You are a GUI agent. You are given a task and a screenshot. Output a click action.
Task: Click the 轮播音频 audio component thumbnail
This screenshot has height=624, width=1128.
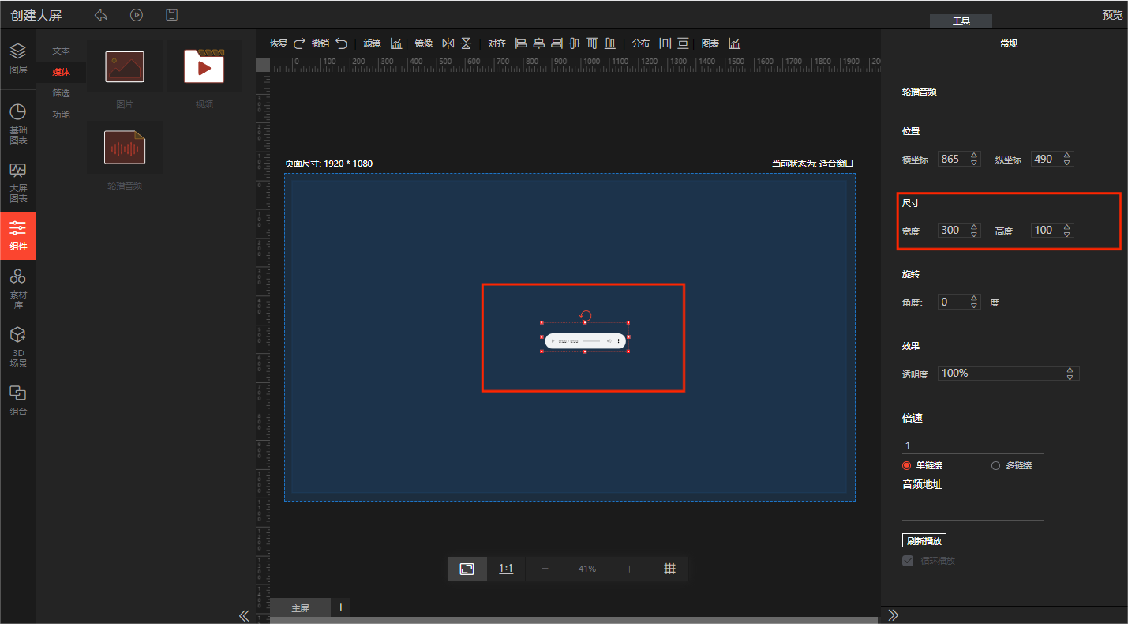(x=125, y=148)
